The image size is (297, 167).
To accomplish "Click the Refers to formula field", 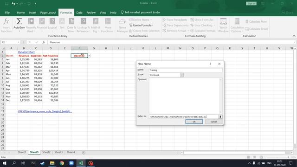I will click(184, 117).
